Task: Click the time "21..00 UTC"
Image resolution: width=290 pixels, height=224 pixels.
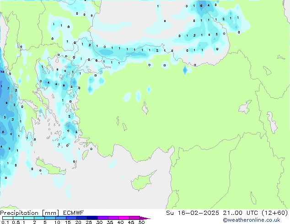Action: pyautogui.click(x=241, y=213)
